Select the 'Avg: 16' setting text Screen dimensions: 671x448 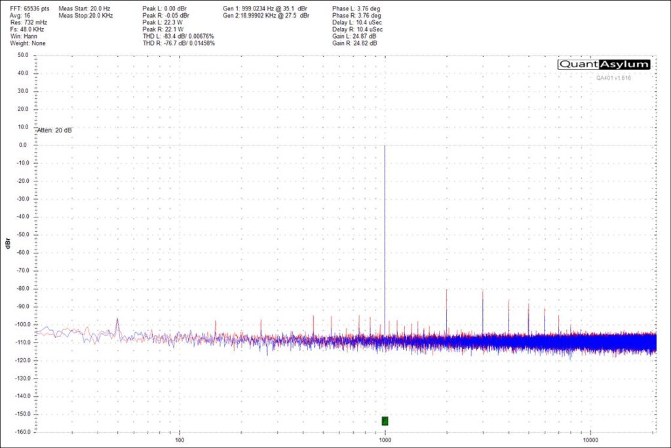tap(20, 16)
